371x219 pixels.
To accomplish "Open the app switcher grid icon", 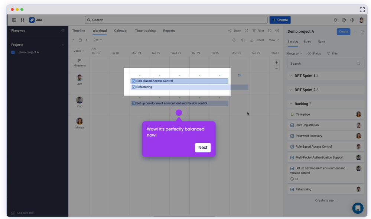I will (23, 20).
